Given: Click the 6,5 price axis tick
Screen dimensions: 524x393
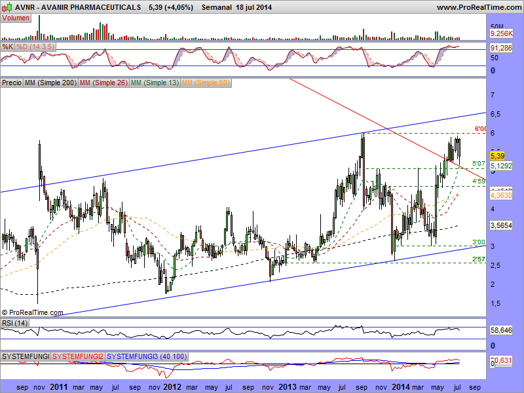Looking at the screenshot, I should tap(495, 114).
